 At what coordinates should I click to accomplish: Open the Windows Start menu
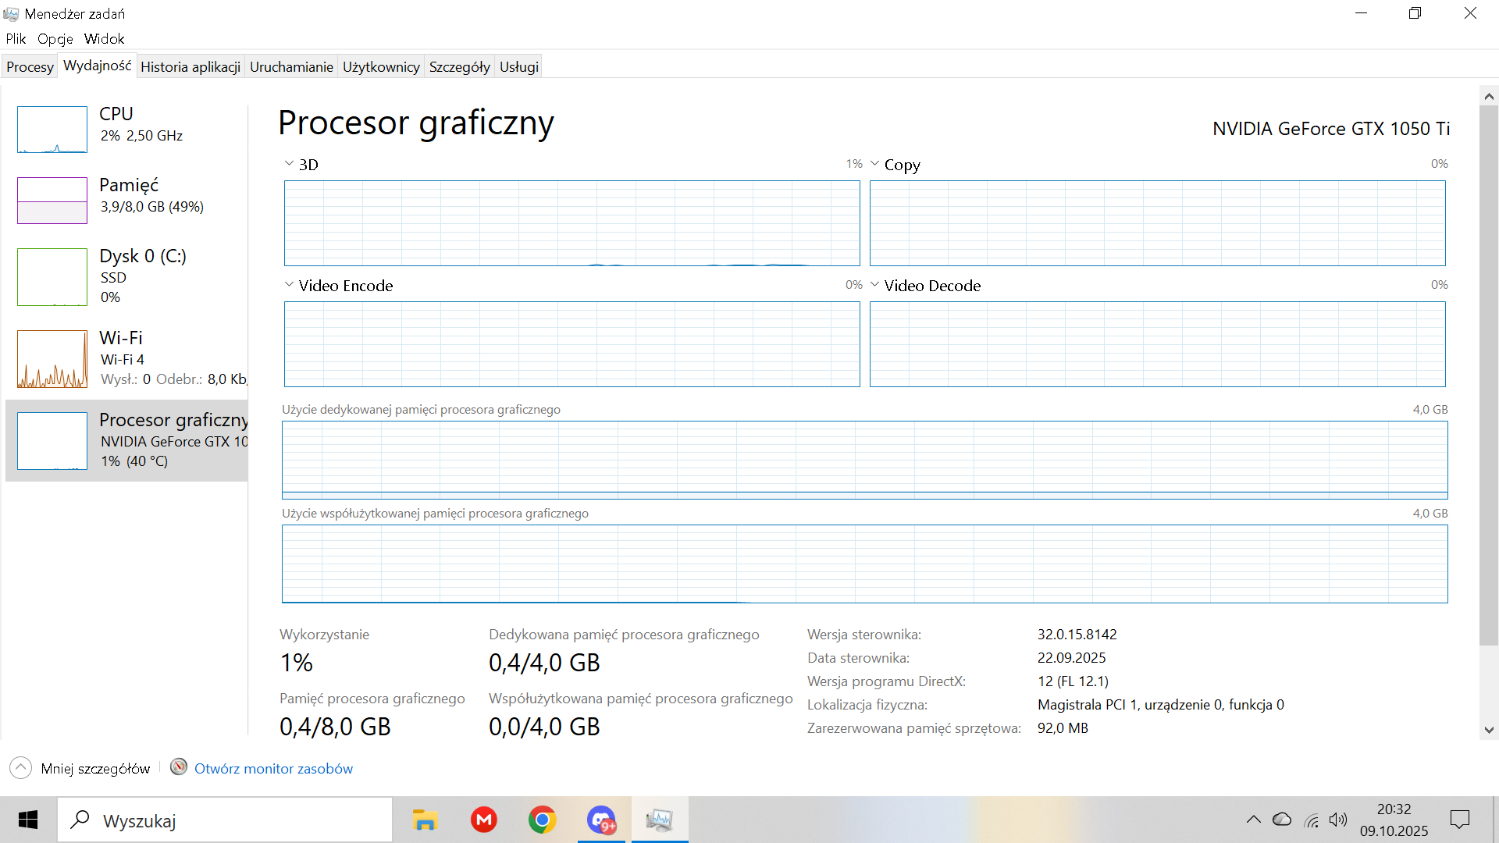[x=28, y=820]
